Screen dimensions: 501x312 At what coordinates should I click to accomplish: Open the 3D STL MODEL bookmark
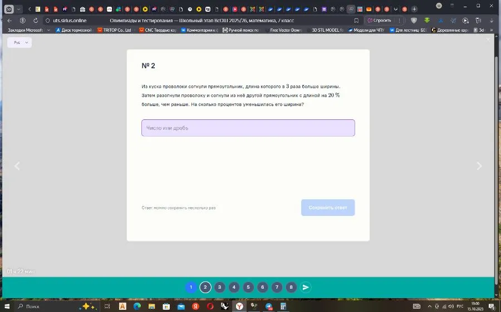coord(325,30)
